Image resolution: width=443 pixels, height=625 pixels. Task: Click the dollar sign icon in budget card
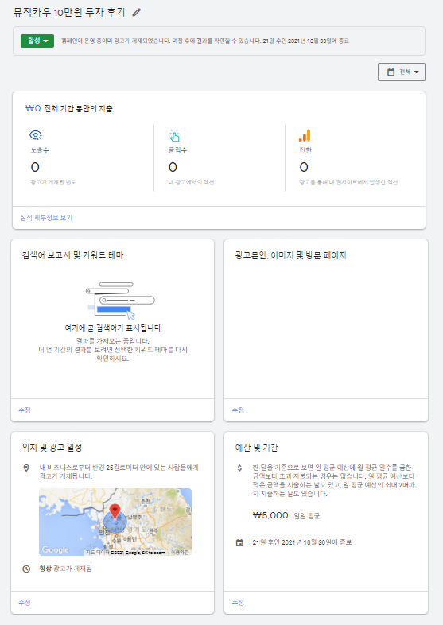[239, 468]
